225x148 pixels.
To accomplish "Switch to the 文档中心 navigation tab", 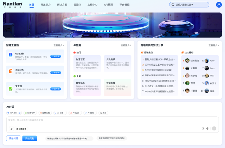I will [92, 5].
